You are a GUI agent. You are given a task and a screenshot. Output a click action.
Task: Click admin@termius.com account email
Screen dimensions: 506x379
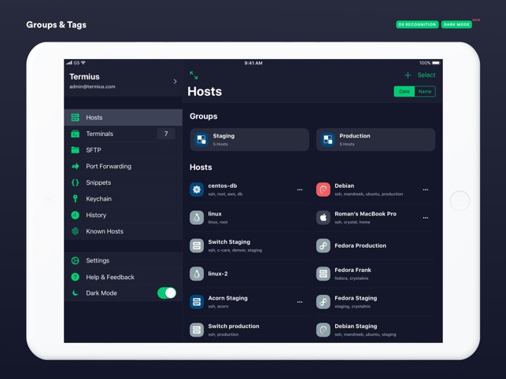click(92, 86)
